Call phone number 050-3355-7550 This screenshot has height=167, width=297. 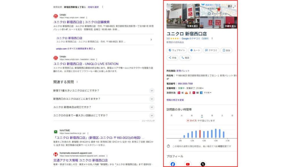[x=185, y=84]
